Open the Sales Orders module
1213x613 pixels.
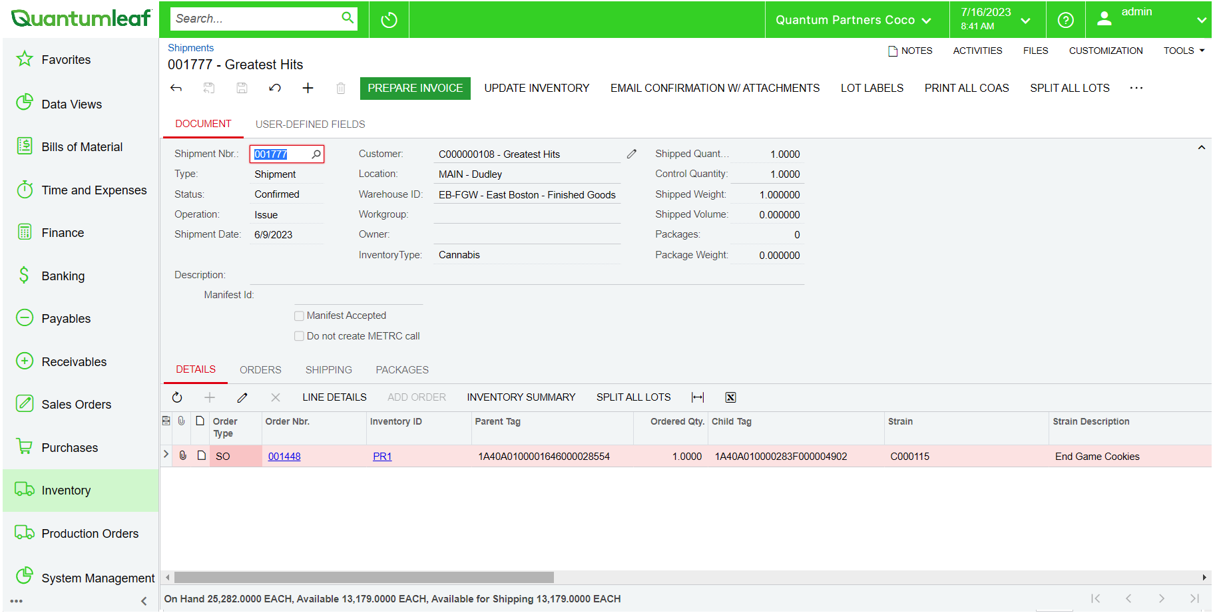click(x=76, y=405)
